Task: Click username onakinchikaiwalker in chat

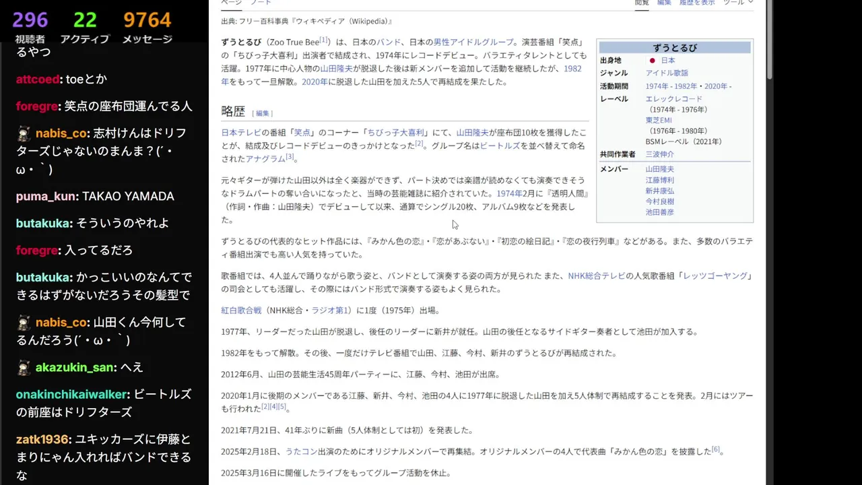Action: click(72, 395)
